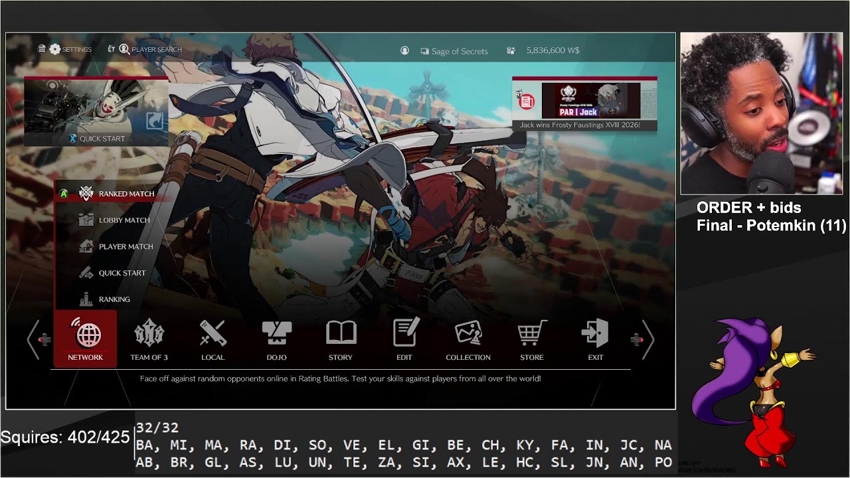Go to the previous menu category arrow
Viewport: 850px width, 478px height.
[33, 339]
